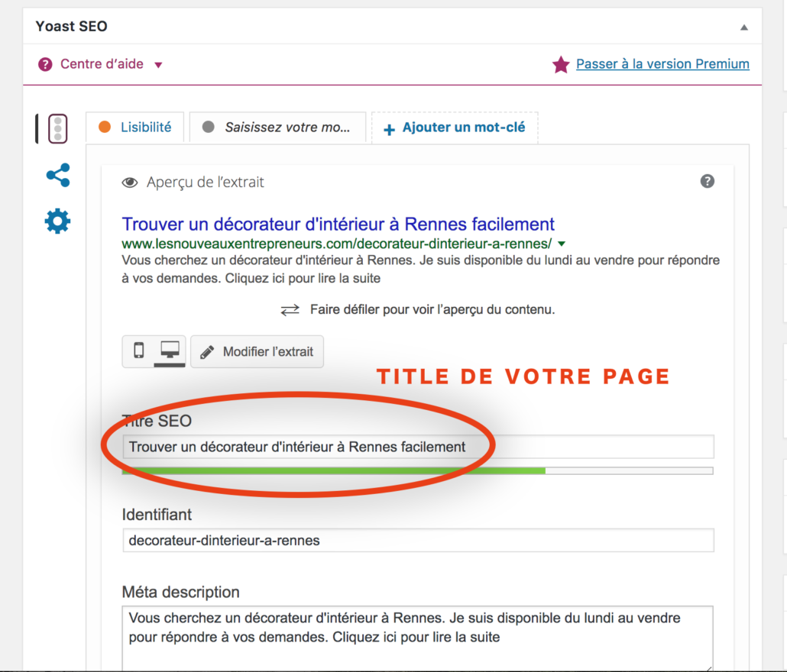Open Passer à la version Premium link
The height and width of the screenshot is (672, 787).
tap(662, 64)
